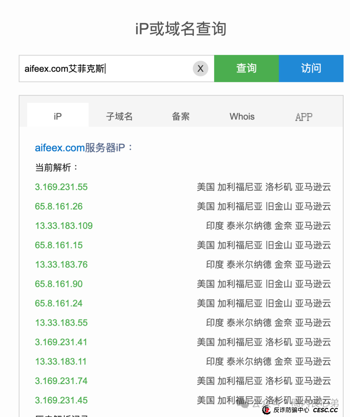Image resolution: width=350 pixels, height=417 pixels.
Task: Open the Whois tab
Action: pos(242,116)
